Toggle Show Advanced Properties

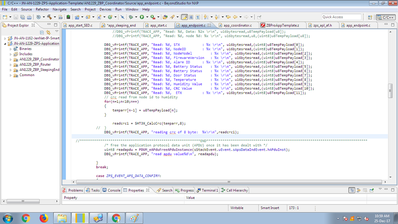[x=359, y=190]
